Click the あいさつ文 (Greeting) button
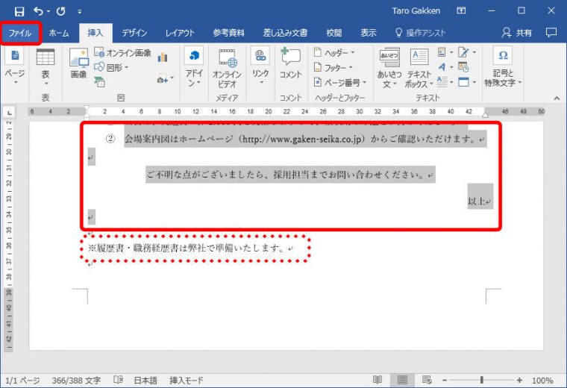 (x=389, y=68)
